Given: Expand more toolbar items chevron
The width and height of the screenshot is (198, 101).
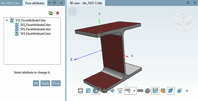Looking at the screenshot, I should pyautogui.click(x=187, y=91).
